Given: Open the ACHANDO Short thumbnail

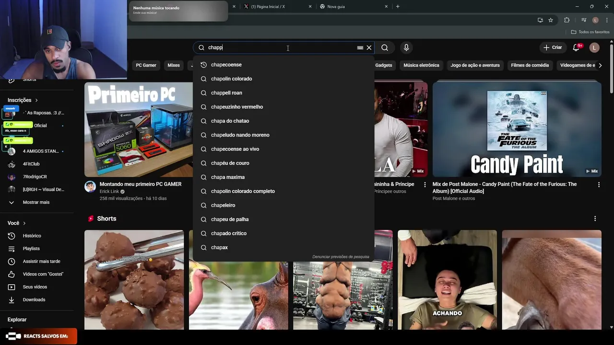Looking at the screenshot, I should (x=447, y=280).
